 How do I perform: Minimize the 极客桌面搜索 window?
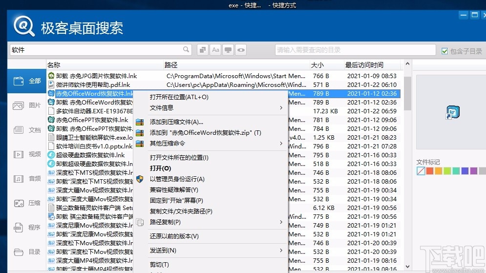(464, 15)
